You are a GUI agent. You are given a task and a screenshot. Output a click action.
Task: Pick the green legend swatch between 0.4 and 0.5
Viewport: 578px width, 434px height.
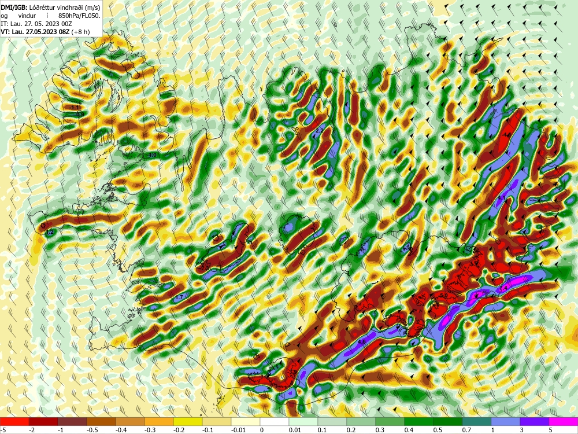419,421
